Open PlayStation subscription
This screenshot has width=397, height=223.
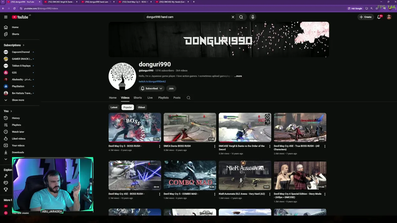[19, 86]
